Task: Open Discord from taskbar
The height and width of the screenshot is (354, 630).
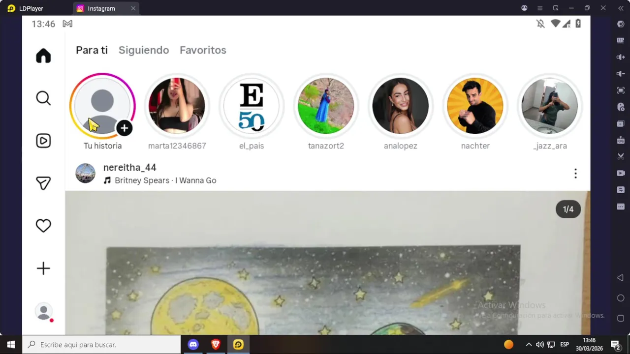Action: [193, 345]
